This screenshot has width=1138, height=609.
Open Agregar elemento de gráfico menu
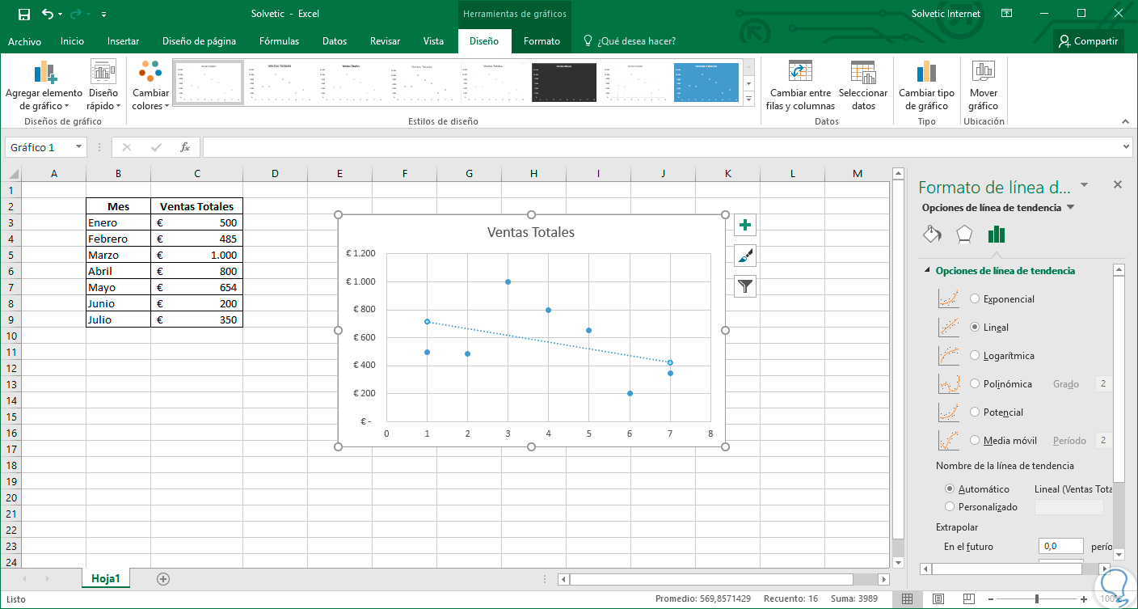coord(44,86)
